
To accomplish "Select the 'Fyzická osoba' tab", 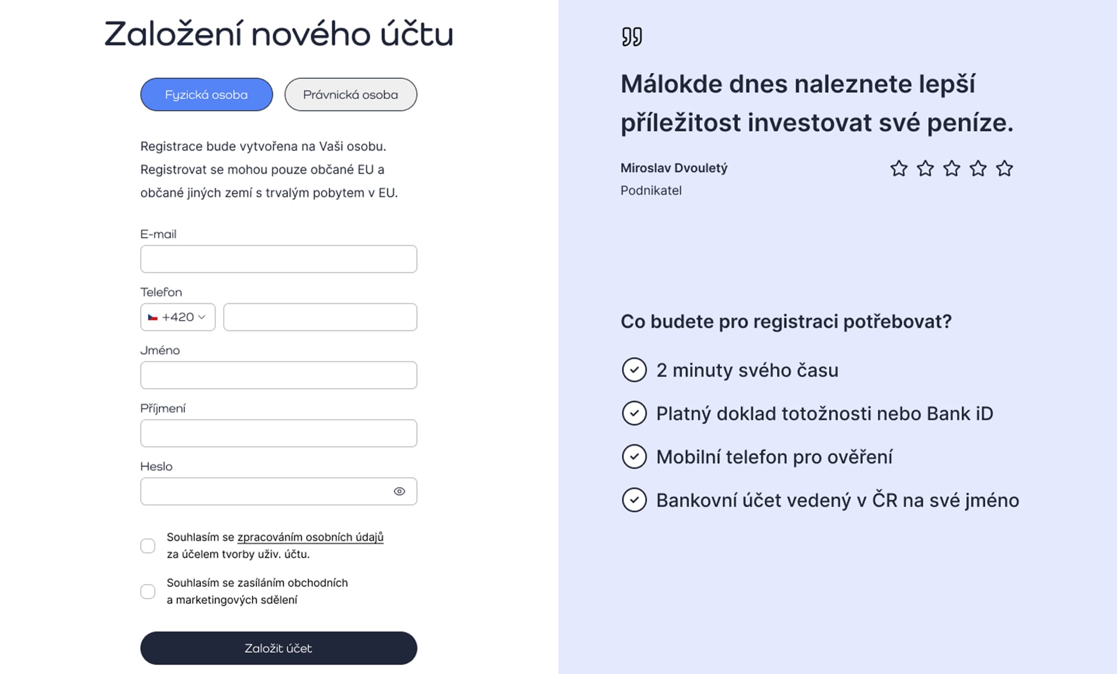I will click(x=207, y=95).
